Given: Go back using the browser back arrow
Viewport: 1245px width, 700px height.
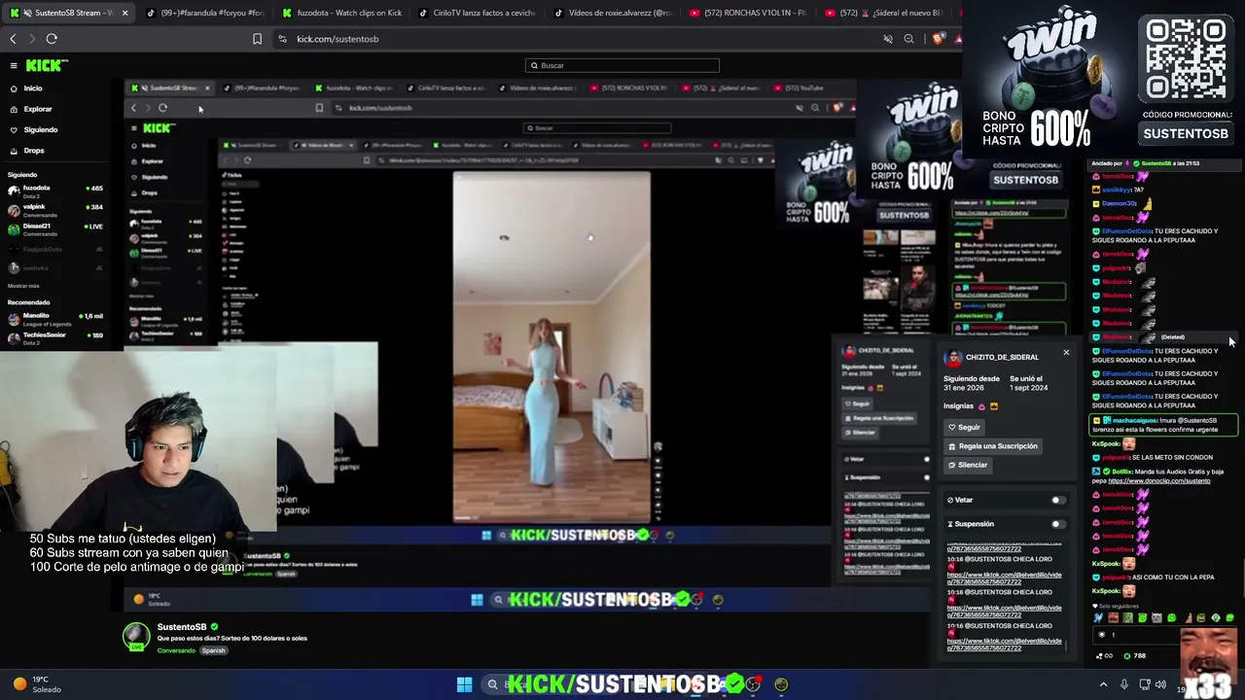Looking at the screenshot, I should point(13,39).
